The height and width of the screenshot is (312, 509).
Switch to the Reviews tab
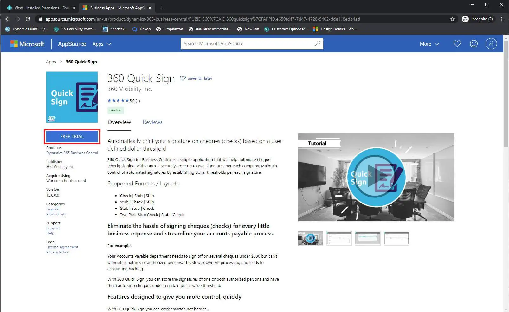[152, 122]
